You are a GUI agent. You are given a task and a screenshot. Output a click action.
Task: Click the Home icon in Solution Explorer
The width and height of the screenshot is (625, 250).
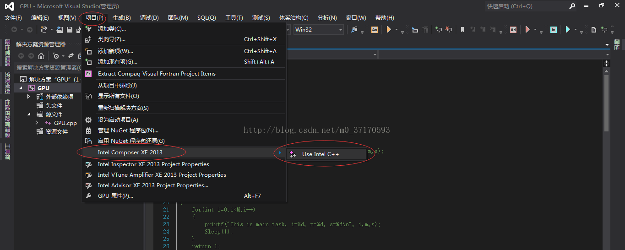coord(41,56)
